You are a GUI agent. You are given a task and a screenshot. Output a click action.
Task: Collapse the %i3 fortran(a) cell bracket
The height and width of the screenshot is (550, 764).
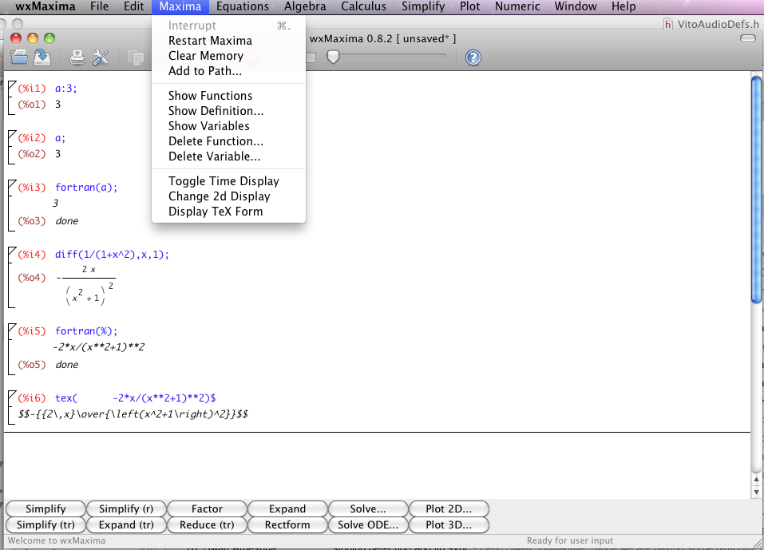pyautogui.click(x=12, y=205)
